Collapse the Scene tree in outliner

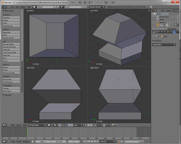[x=152, y=14]
